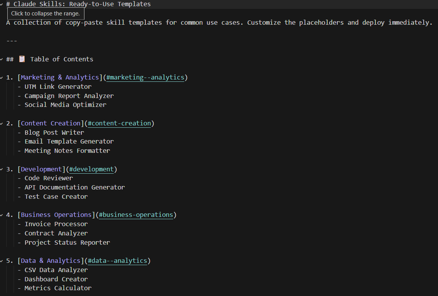Click the copy-paste skill templates description line

click(219, 22)
